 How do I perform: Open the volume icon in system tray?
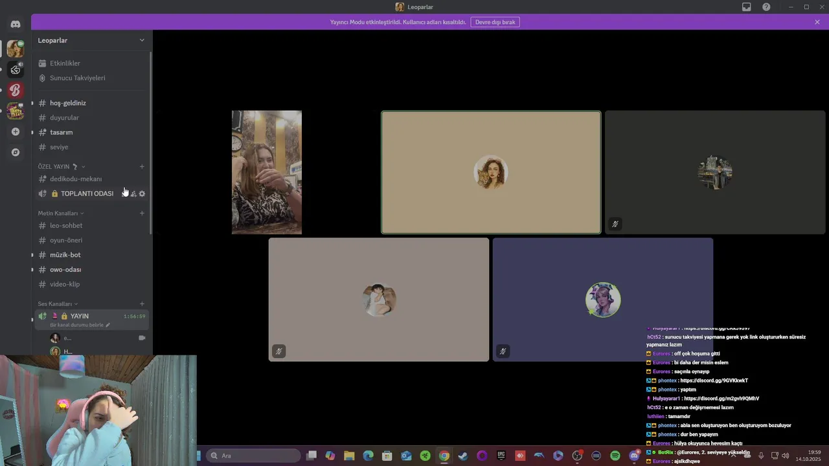point(786,456)
